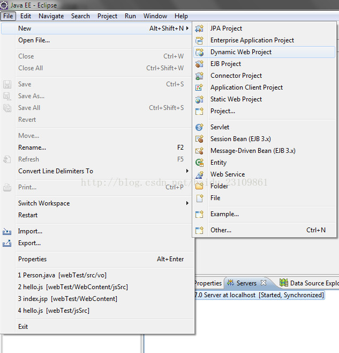
Task: Open recent file 4 hello.js webTest/jsSrc
Action: pos(97,311)
